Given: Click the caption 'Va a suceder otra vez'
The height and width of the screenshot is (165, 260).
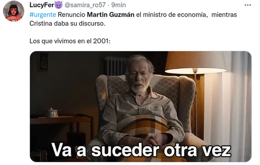Looking at the screenshot, I should [141, 151].
